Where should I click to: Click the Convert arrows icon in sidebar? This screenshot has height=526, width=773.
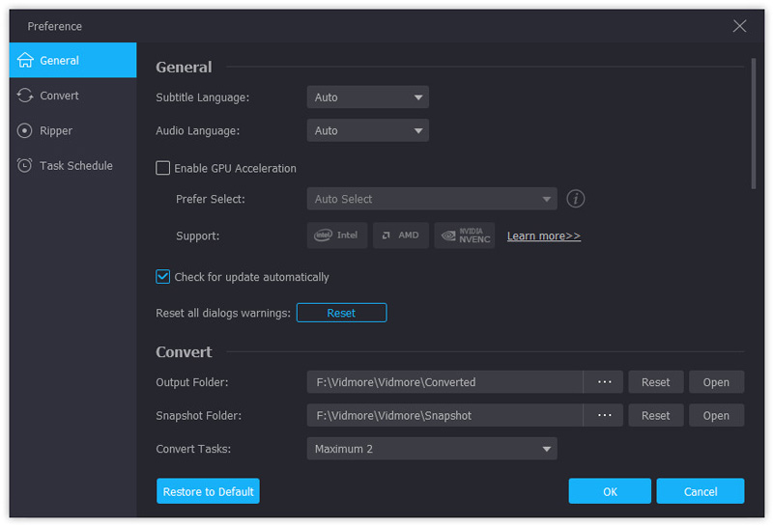[25, 96]
